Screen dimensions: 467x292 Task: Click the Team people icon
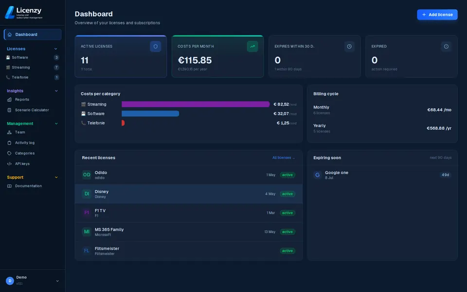click(x=9, y=132)
